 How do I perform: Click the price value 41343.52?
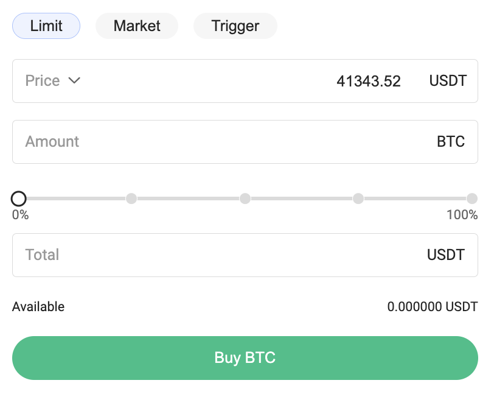[x=368, y=81]
